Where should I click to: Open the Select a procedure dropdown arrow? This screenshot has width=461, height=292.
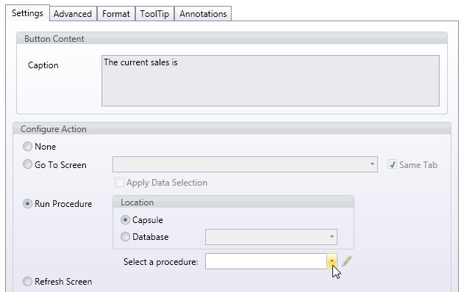click(x=332, y=261)
